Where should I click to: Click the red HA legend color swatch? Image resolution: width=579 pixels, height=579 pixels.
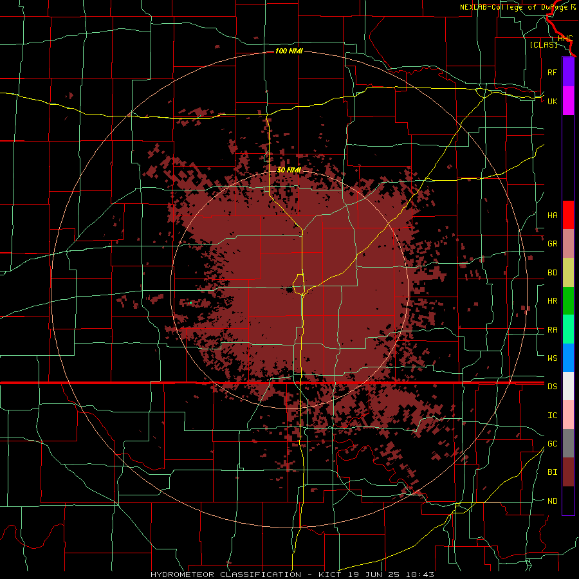(x=568, y=215)
